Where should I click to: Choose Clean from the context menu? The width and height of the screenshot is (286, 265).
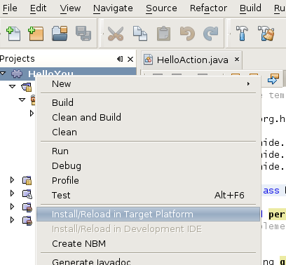tap(148, 132)
